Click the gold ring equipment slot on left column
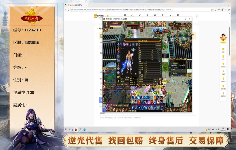The height and width of the screenshot is (150, 236). click(119, 77)
